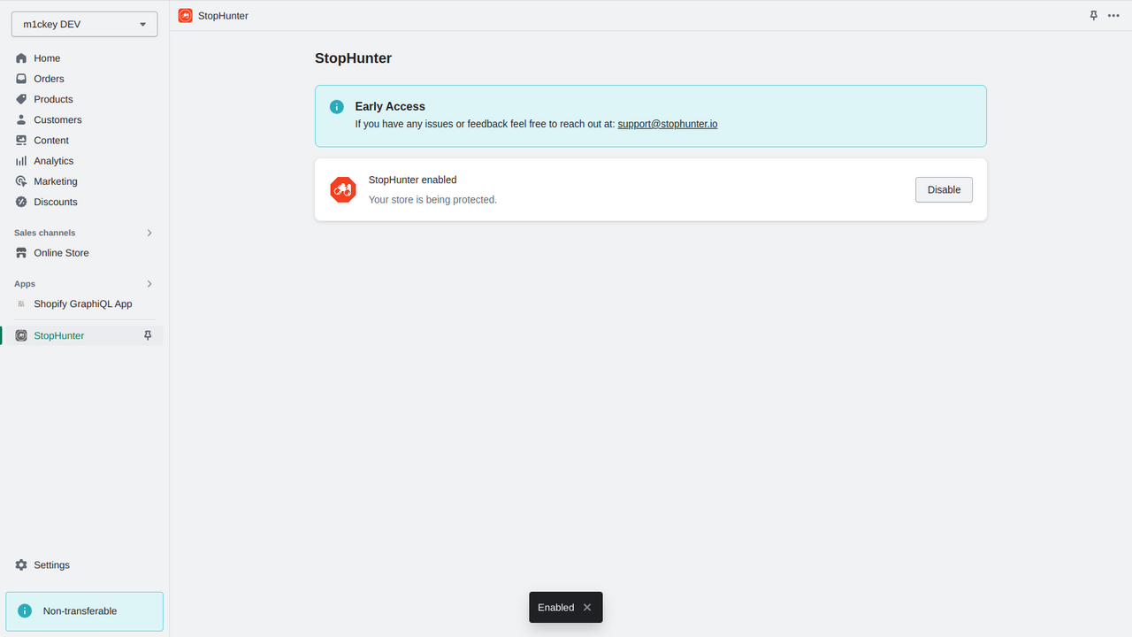Image resolution: width=1132 pixels, height=637 pixels.
Task: Click the Analytics bar chart icon
Action: tap(21, 161)
